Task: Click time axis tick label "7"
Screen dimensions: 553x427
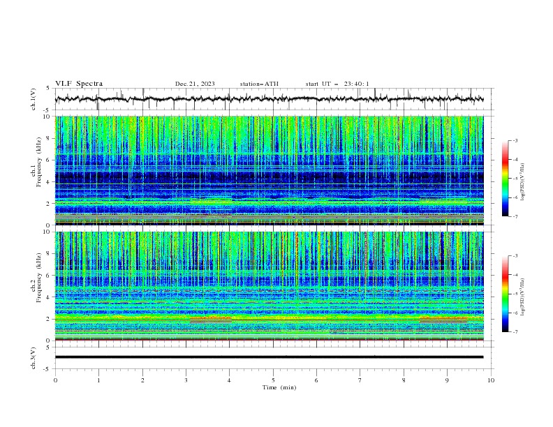Action: (x=360, y=380)
